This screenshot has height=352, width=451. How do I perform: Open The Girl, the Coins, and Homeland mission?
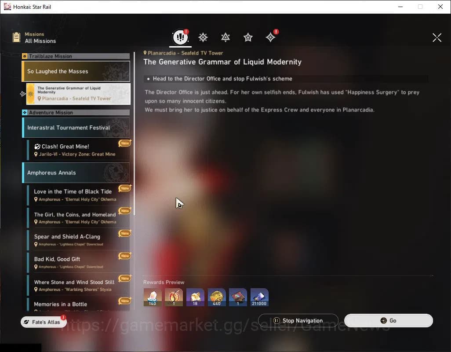78,218
